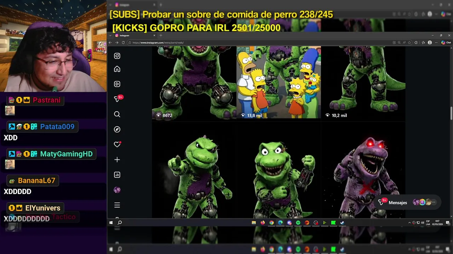Open taskbar clock showing 02/03/2026
The width and height of the screenshot is (453, 254).
pyautogui.click(x=438, y=223)
